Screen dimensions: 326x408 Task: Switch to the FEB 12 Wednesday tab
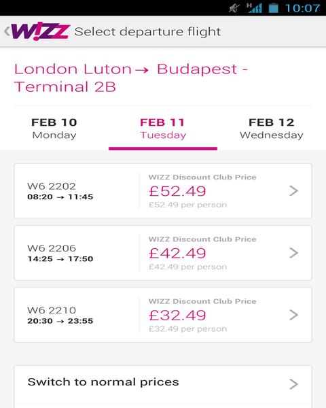tap(272, 129)
